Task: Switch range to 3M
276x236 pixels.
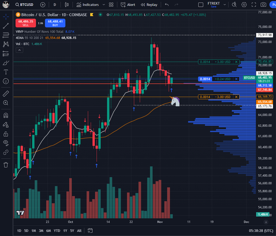Action: pyautogui.click(x=41, y=231)
